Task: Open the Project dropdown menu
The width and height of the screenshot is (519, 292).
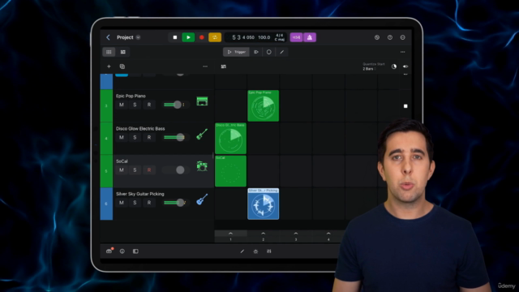Action: pyautogui.click(x=138, y=37)
